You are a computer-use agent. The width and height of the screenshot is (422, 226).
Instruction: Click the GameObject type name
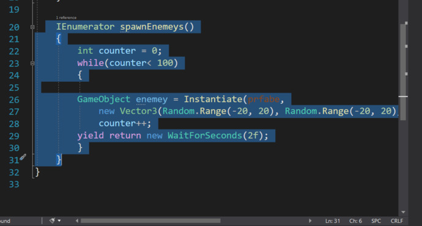(x=103, y=99)
